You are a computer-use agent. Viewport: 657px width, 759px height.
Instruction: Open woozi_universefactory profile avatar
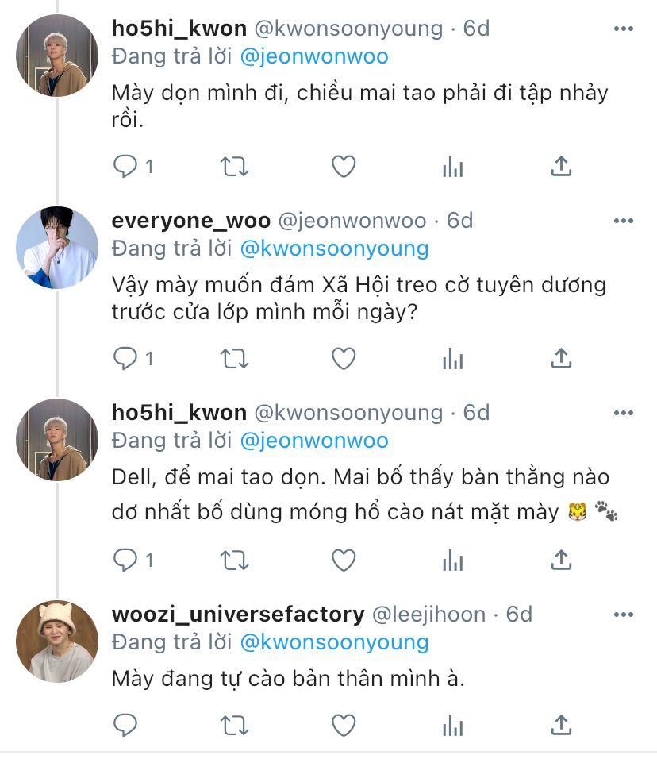[57, 641]
